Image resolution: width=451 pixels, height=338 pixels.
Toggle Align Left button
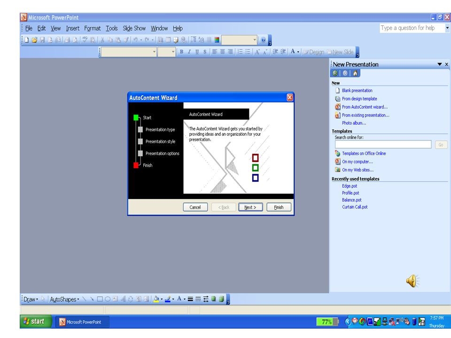point(215,52)
